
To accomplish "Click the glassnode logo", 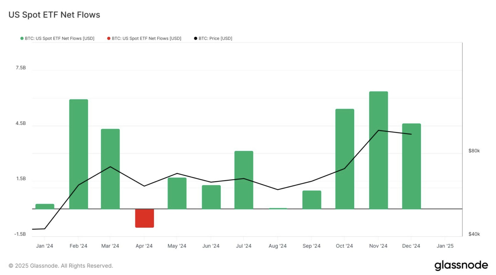I will (x=461, y=265).
